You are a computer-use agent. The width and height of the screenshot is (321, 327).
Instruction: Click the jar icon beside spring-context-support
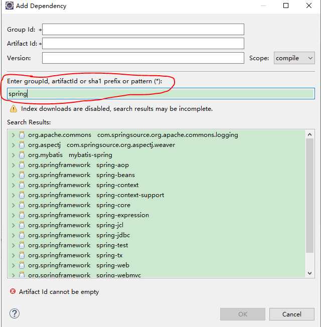coord(22,195)
